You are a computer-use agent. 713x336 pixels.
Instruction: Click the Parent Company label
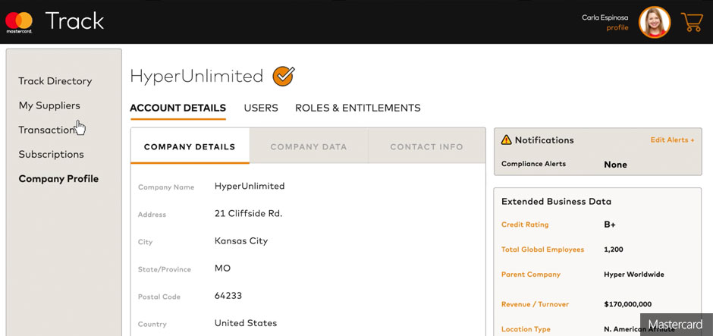531,275
